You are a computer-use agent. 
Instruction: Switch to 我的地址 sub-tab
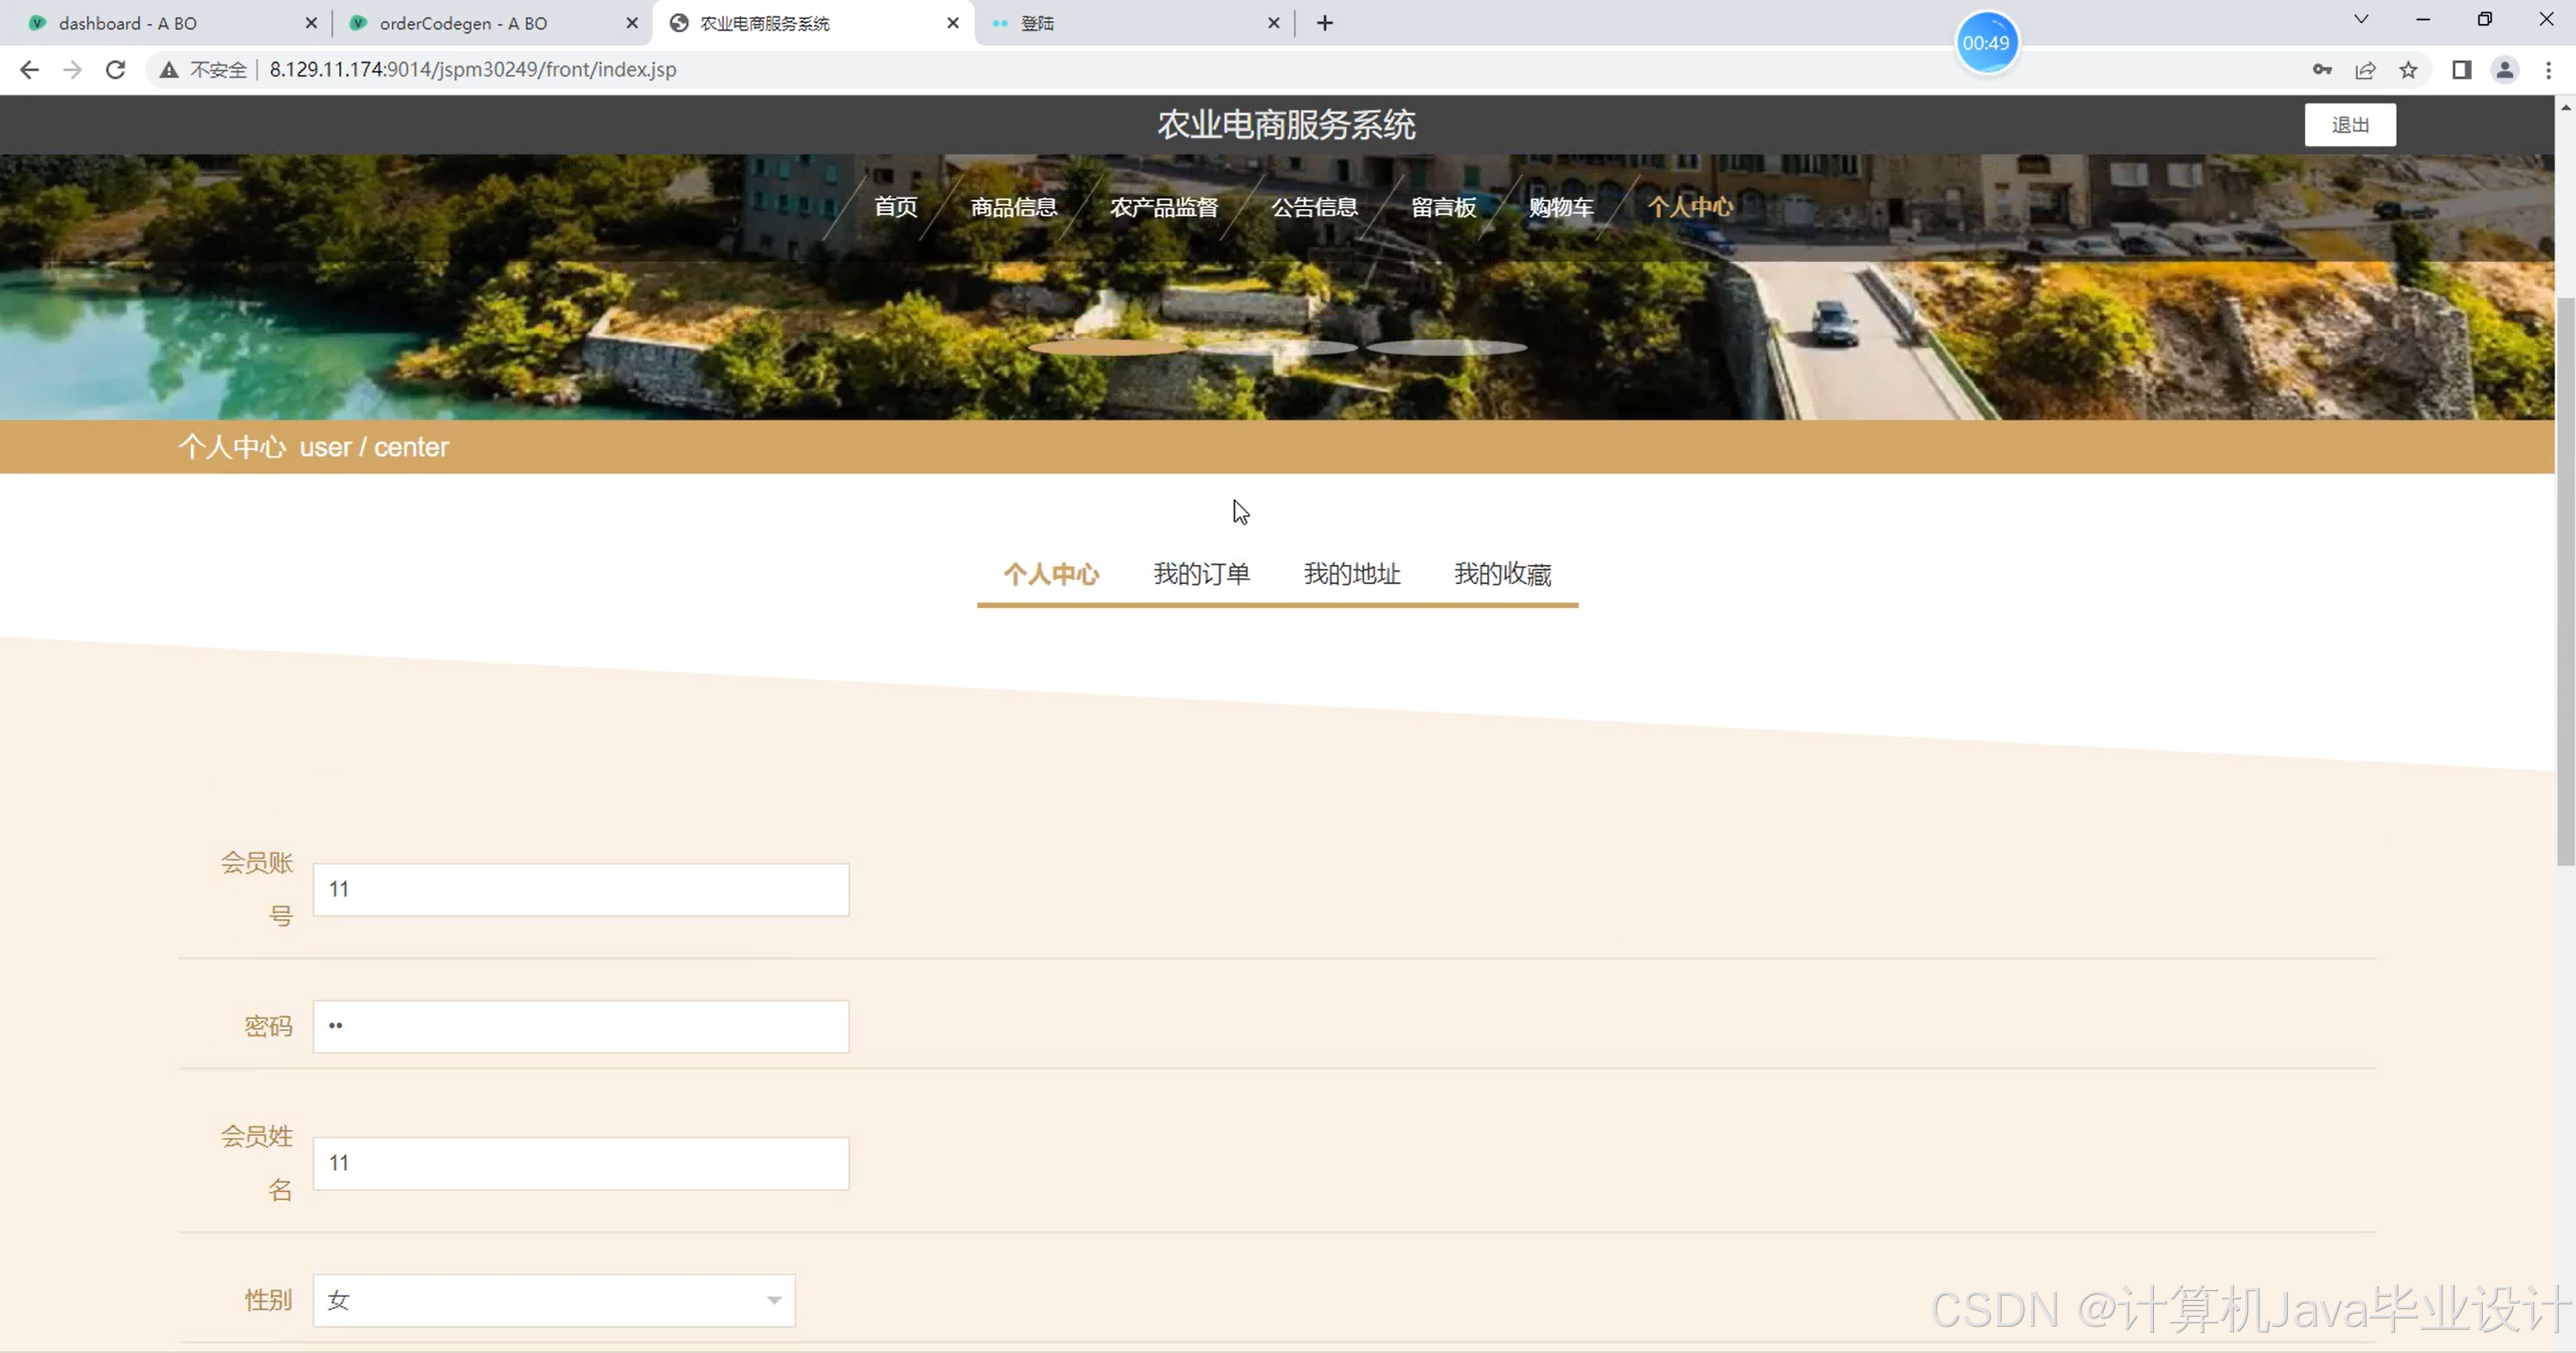(1352, 574)
